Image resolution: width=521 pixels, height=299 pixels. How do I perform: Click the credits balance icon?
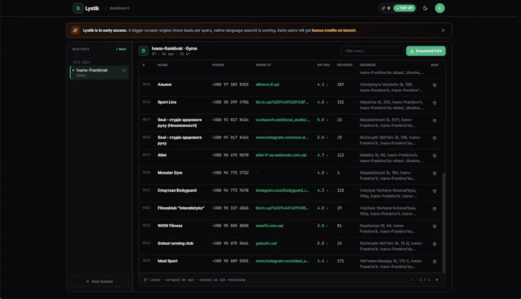click(x=384, y=8)
